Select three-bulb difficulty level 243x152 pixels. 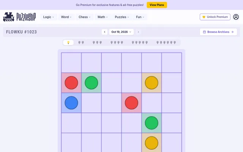pyautogui.click(x=97, y=43)
